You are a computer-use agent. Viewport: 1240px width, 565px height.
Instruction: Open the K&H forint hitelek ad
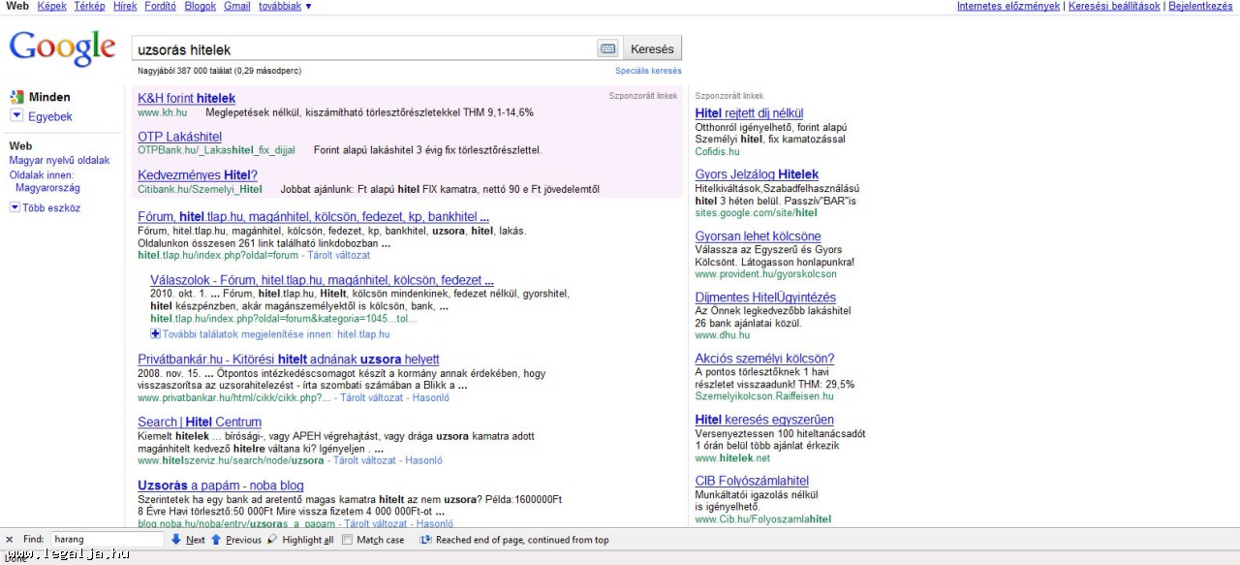[187, 99]
